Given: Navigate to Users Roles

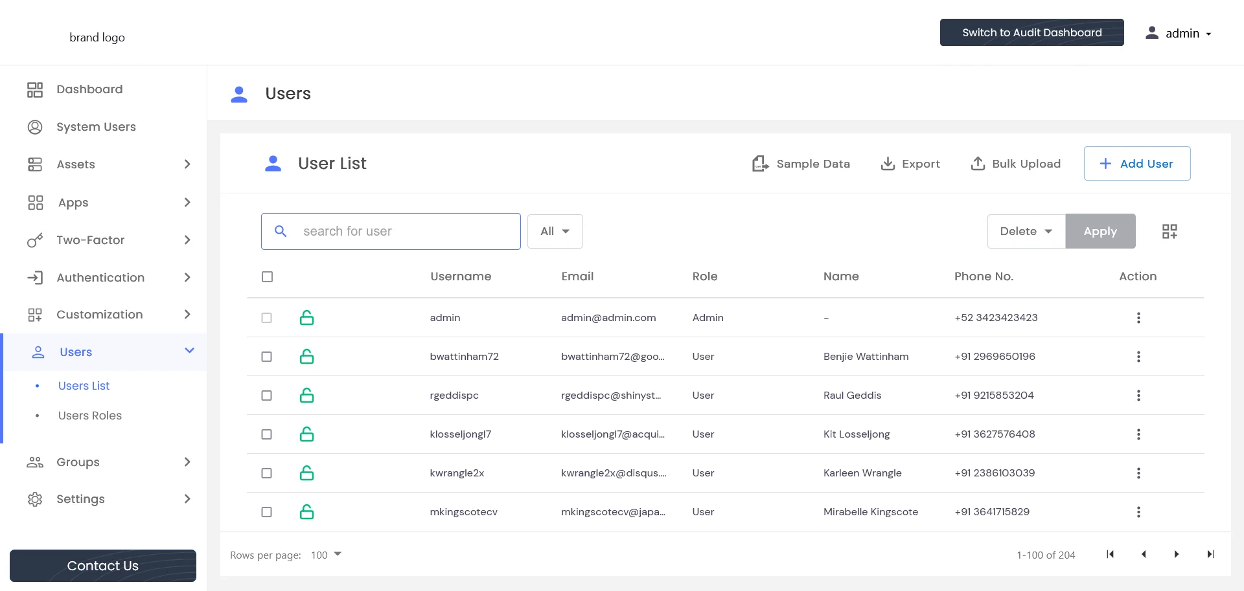Looking at the screenshot, I should tap(90, 416).
